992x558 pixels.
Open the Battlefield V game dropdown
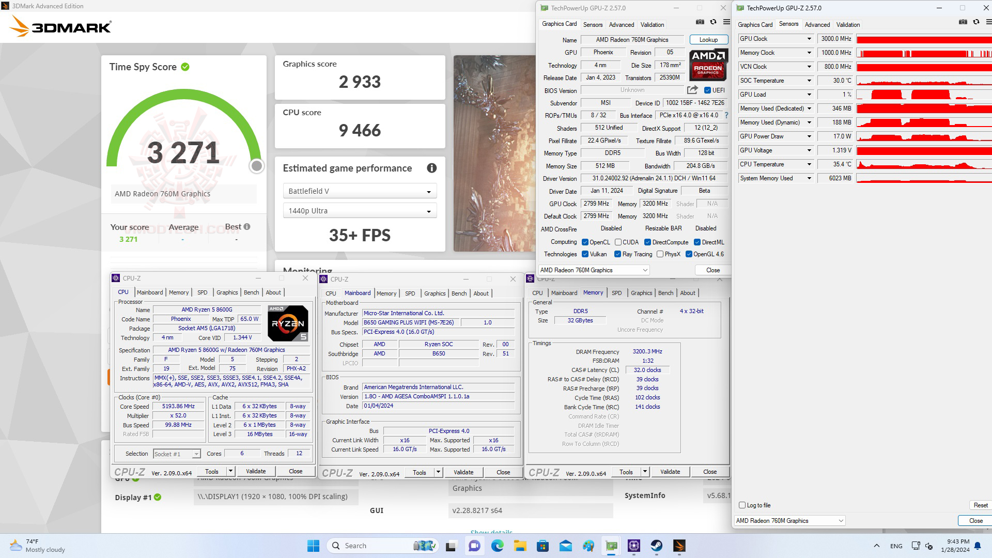click(360, 191)
